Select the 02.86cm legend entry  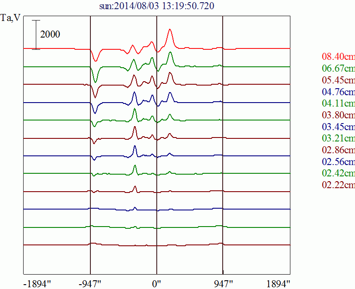click(x=338, y=150)
